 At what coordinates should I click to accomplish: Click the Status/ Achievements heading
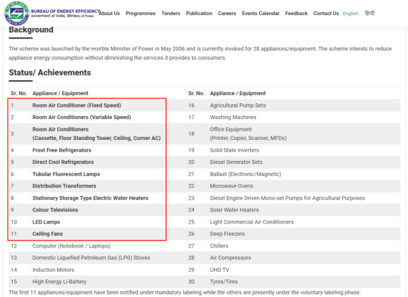50,73
